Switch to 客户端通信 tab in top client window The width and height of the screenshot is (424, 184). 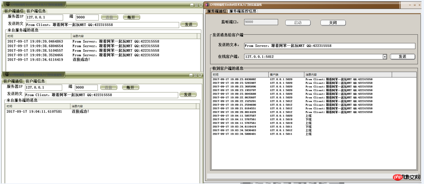(x=14, y=11)
